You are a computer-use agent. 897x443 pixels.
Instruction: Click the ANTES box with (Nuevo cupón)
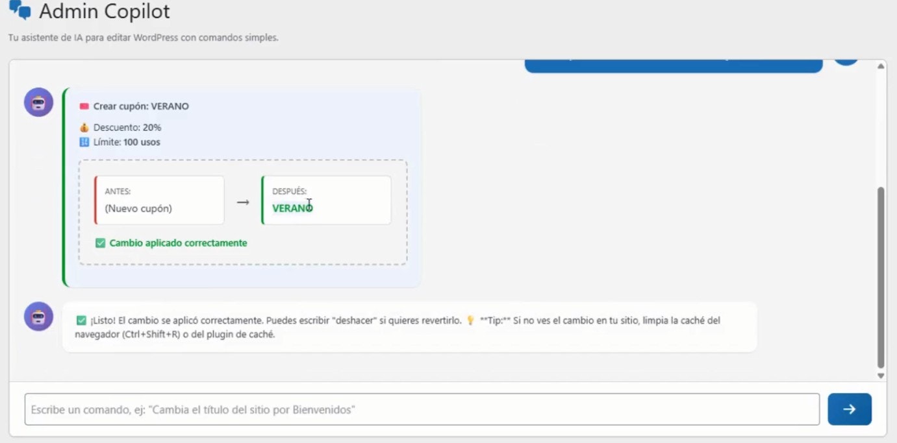(159, 200)
